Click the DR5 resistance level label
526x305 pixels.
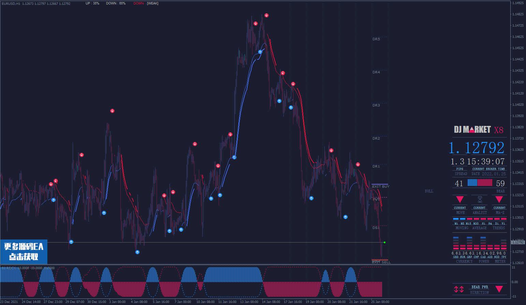click(x=376, y=39)
